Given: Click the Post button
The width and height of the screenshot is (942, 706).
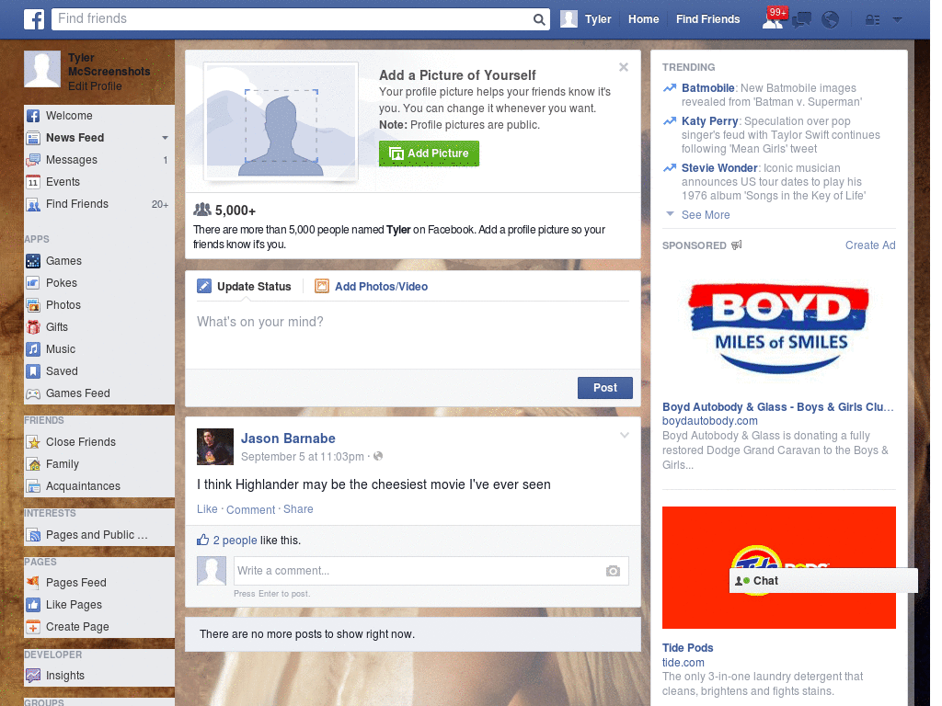Looking at the screenshot, I should (x=605, y=388).
